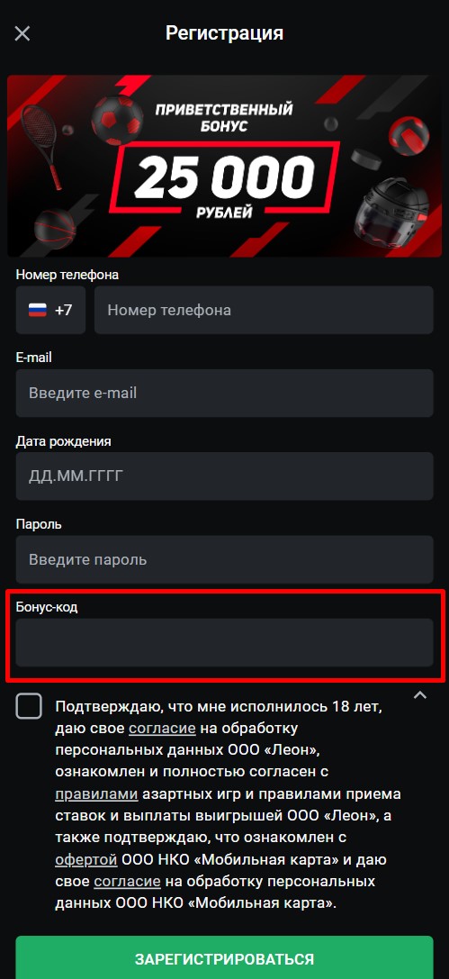This screenshot has height=979, width=449.
Task: Click the Russian flag icon
Action: click(38, 311)
